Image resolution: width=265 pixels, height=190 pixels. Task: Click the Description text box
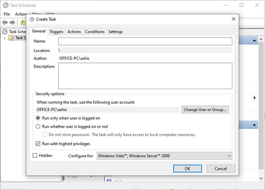coord(145,76)
